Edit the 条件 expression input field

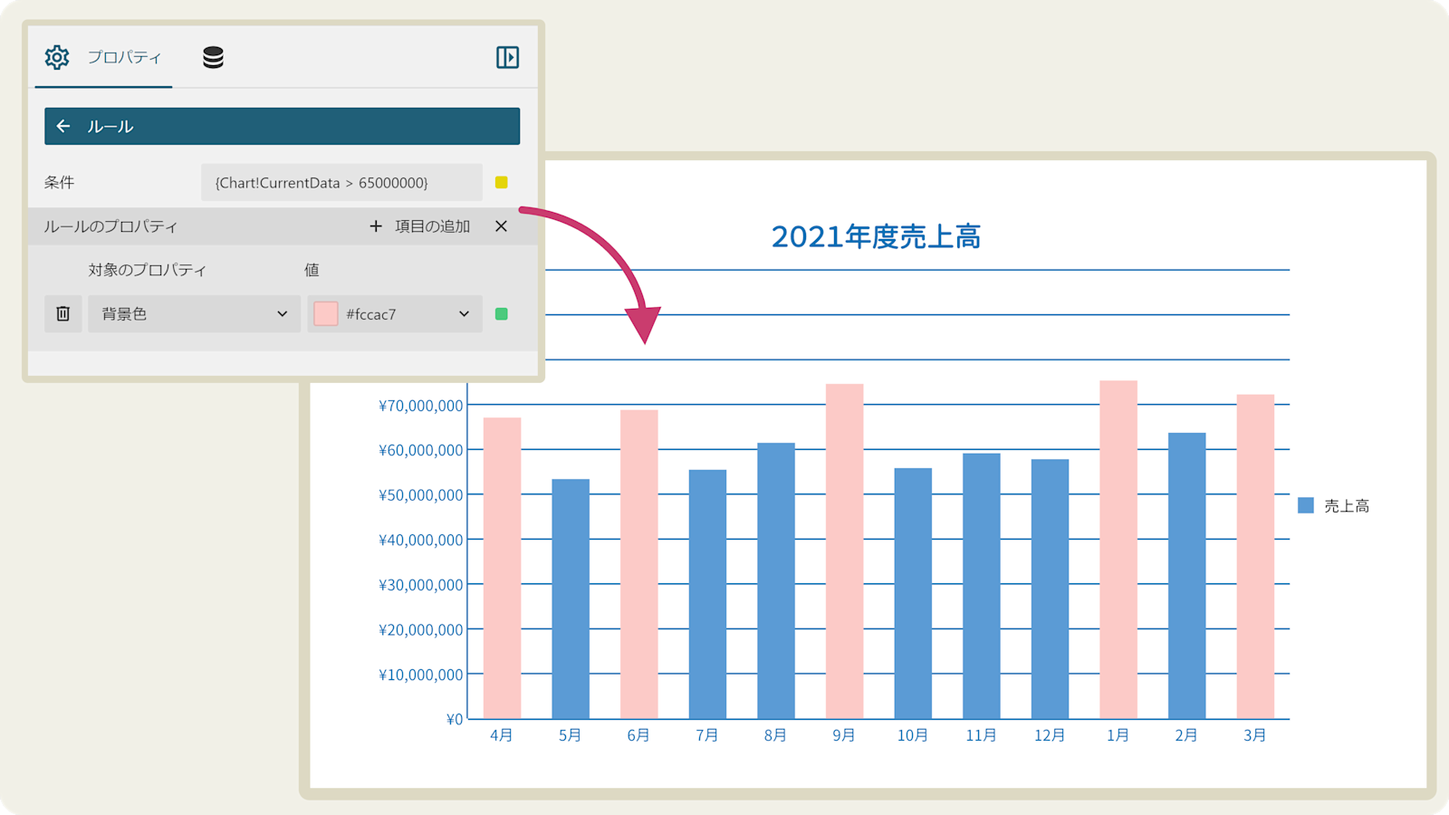pos(341,182)
